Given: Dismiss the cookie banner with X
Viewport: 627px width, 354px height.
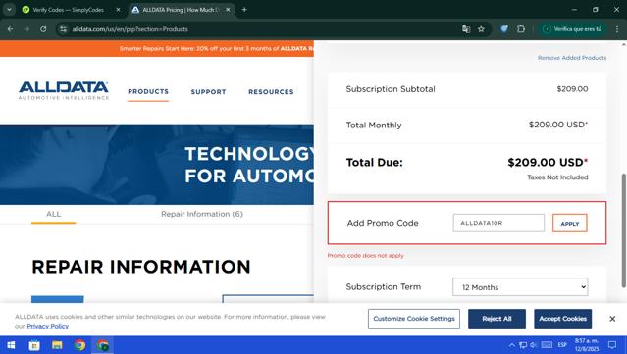Looking at the screenshot, I should pyautogui.click(x=612, y=319).
